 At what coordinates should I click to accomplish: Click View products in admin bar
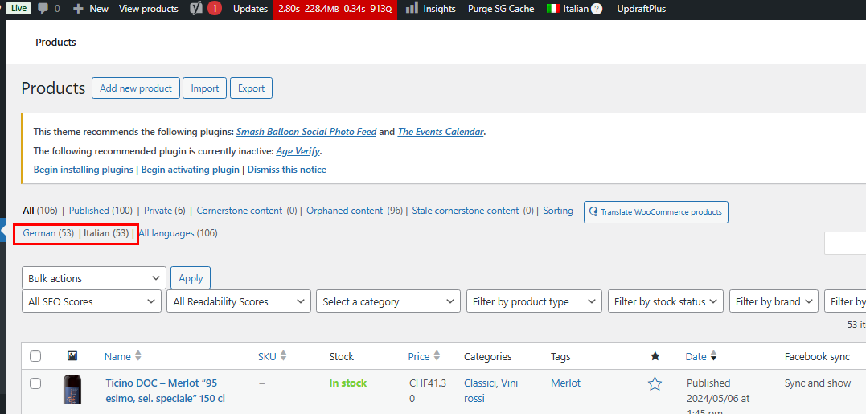pyautogui.click(x=149, y=9)
